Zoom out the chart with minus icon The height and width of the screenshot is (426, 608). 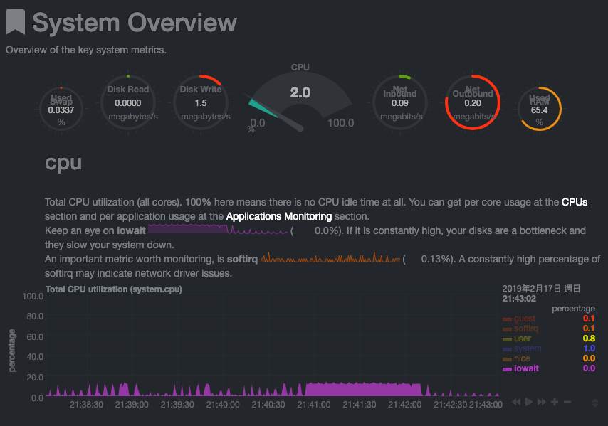(567, 402)
